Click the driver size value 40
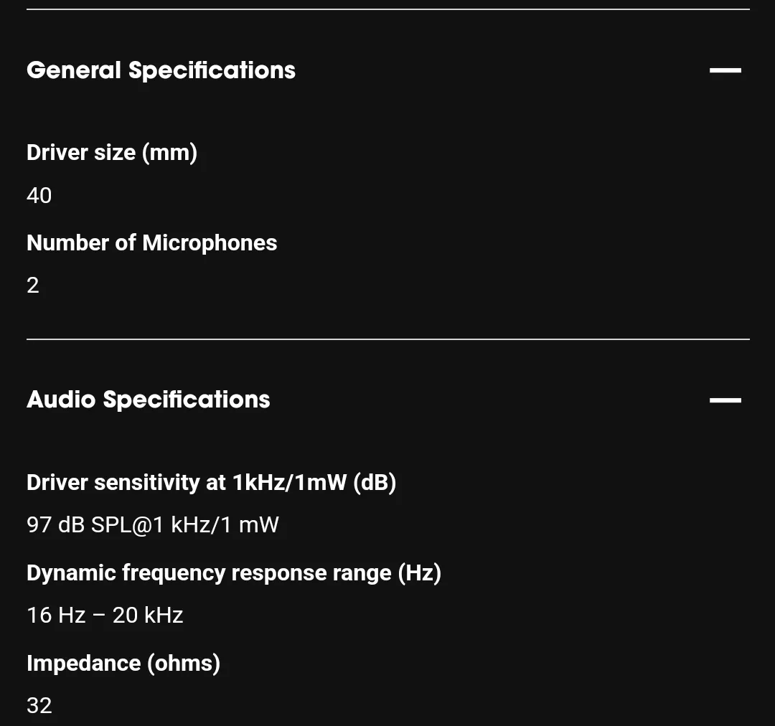Viewport: 775px width, 726px height. click(x=39, y=195)
